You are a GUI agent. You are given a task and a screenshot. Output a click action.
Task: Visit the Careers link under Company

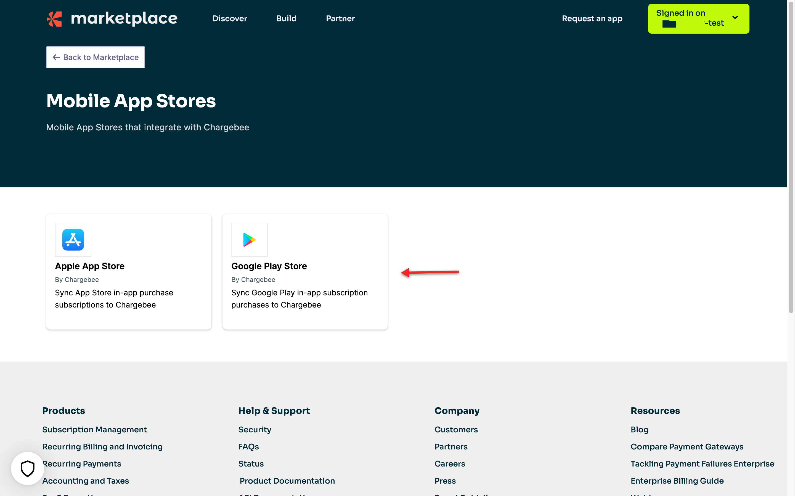449,463
